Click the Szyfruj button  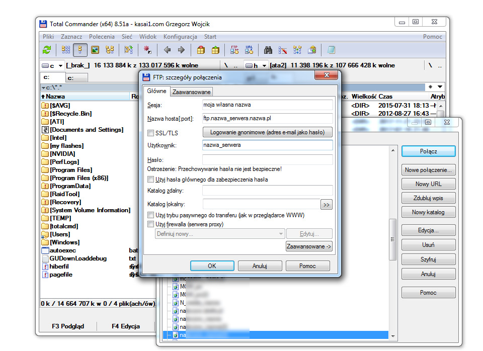pyautogui.click(x=429, y=259)
